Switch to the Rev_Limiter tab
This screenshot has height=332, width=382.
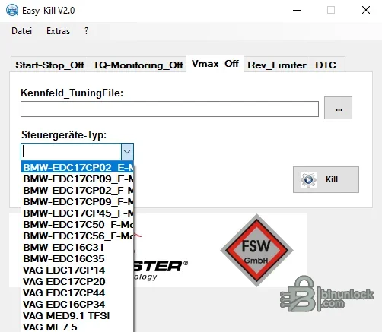coord(277,65)
